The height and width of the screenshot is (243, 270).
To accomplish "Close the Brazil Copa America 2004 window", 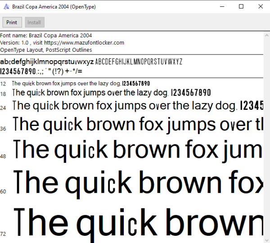I will pyautogui.click(x=261, y=7).
